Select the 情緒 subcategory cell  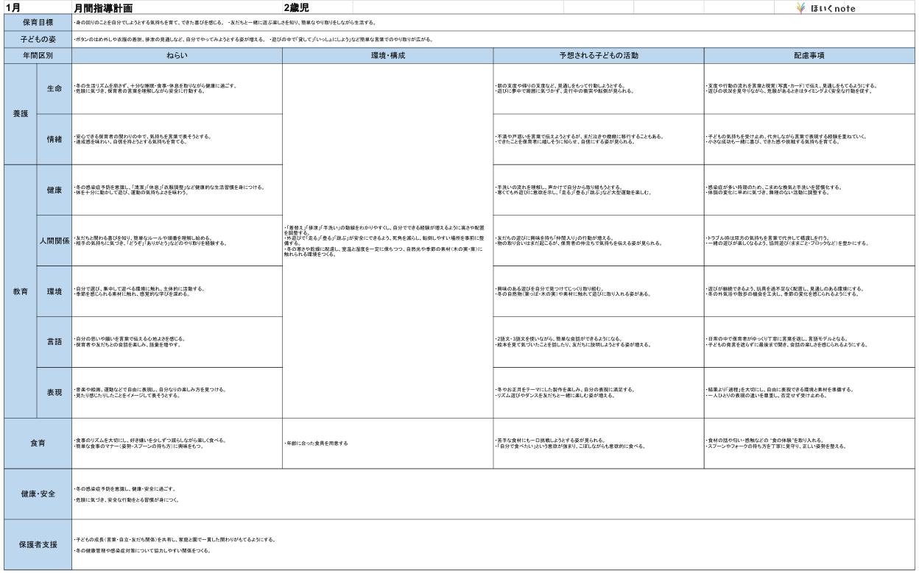point(54,139)
